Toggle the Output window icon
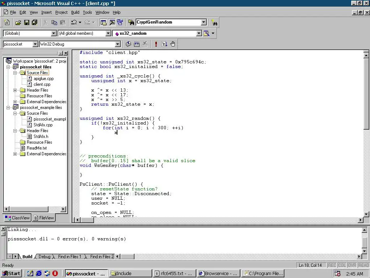 [112, 22]
